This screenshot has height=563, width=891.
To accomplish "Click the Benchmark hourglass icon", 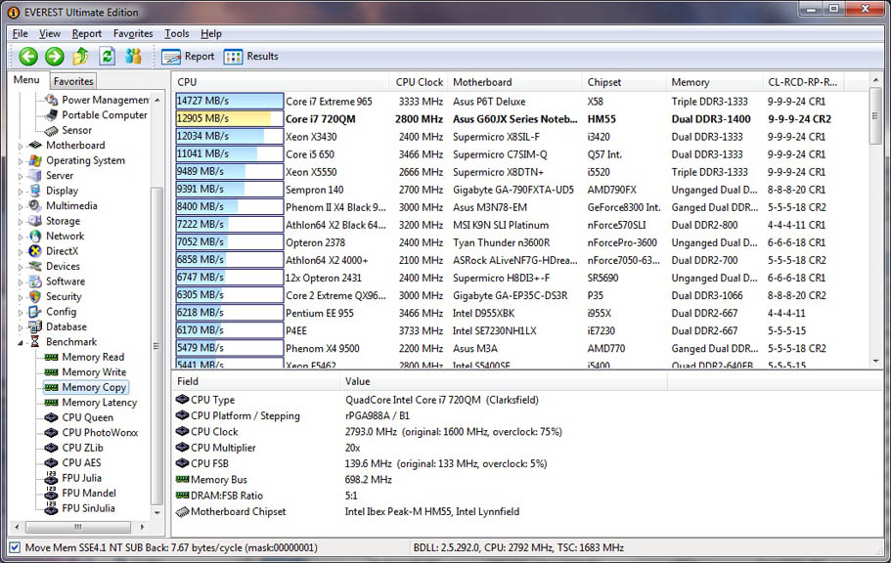I will [35, 342].
